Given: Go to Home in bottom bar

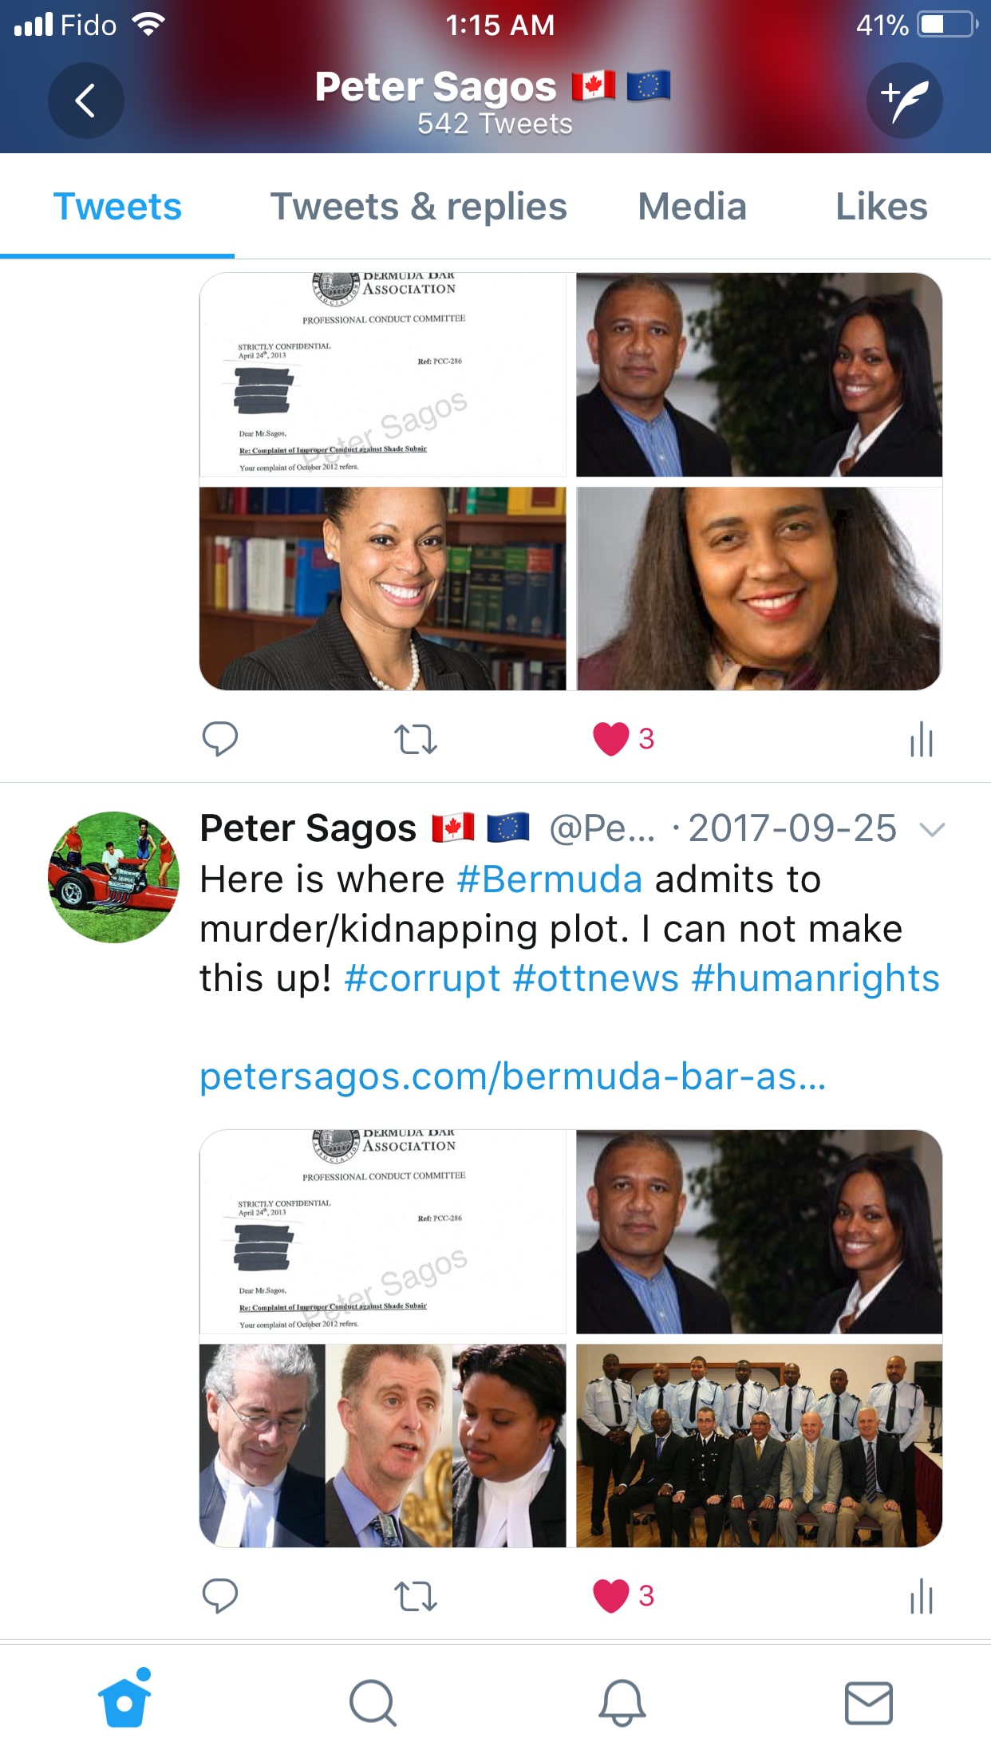Looking at the screenshot, I should (x=124, y=1698).
